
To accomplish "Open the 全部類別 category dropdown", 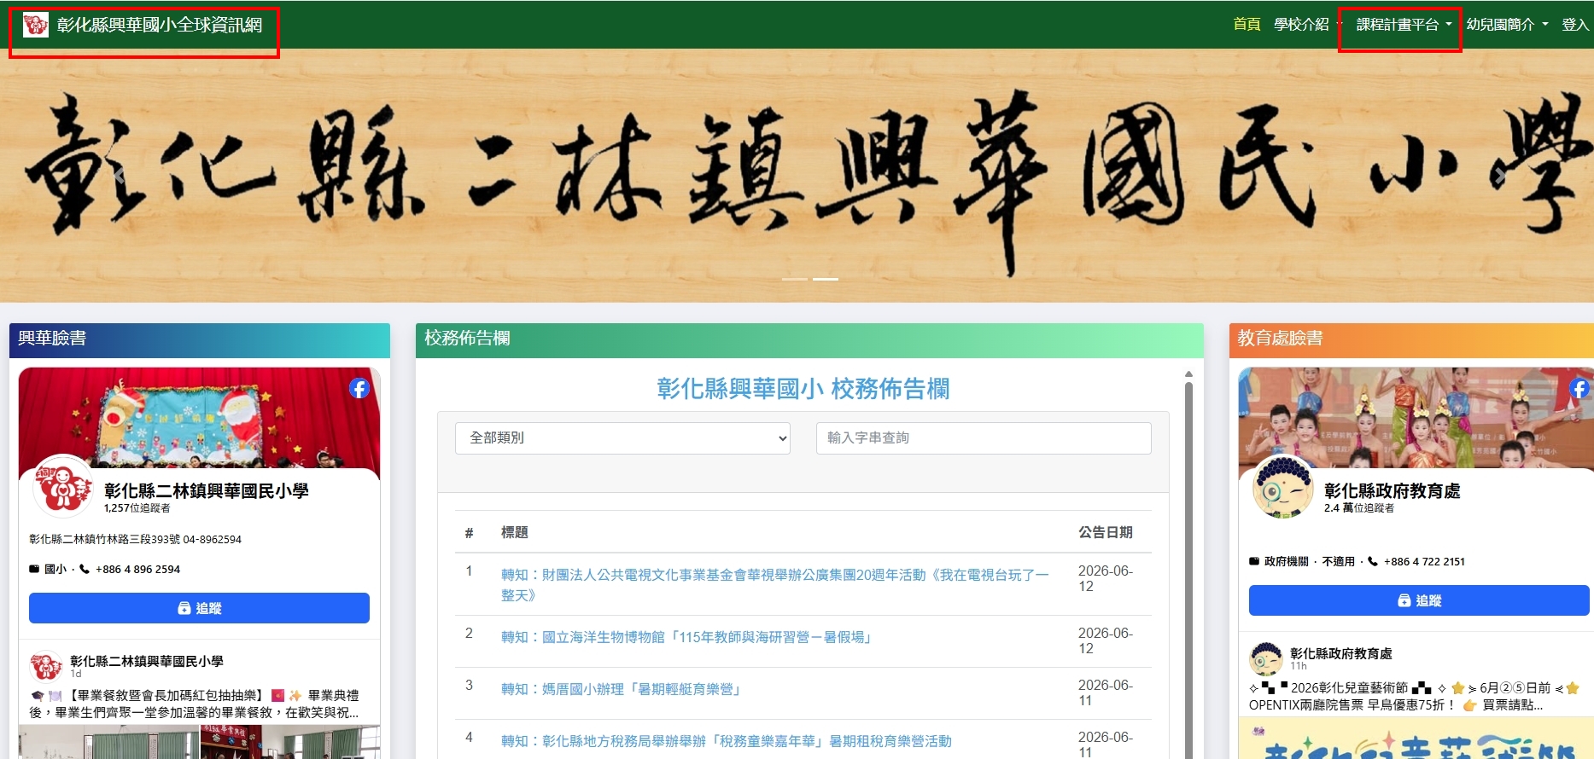I will (x=622, y=438).
